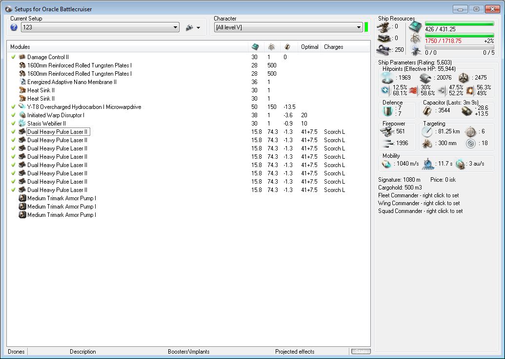Image resolution: width=505 pixels, height=359 pixels.
Task: Open the Projected effects tab
Action: click(x=295, y=352)
